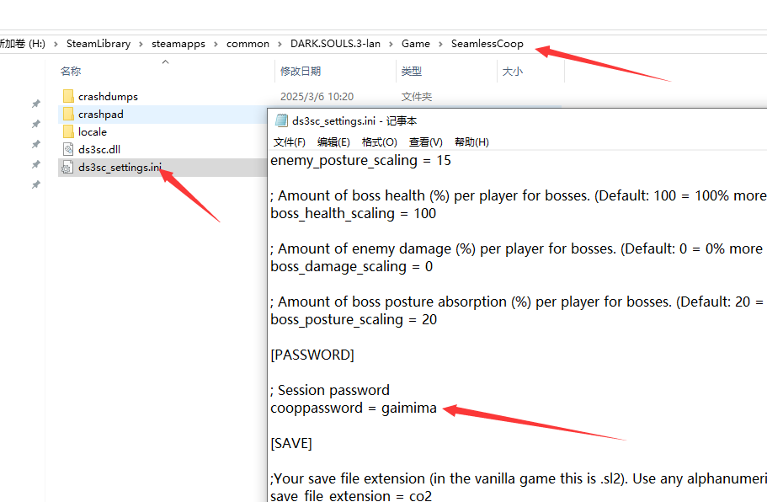Open the 文件(F) menu in Notepad
This screenshot has width=767, height=502.
290,142
